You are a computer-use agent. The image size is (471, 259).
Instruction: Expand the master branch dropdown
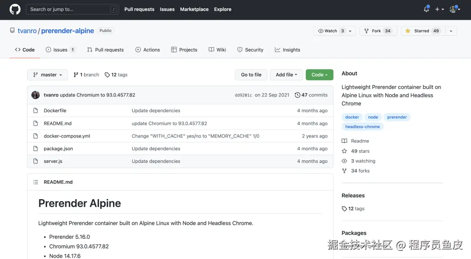pos(48,75)
